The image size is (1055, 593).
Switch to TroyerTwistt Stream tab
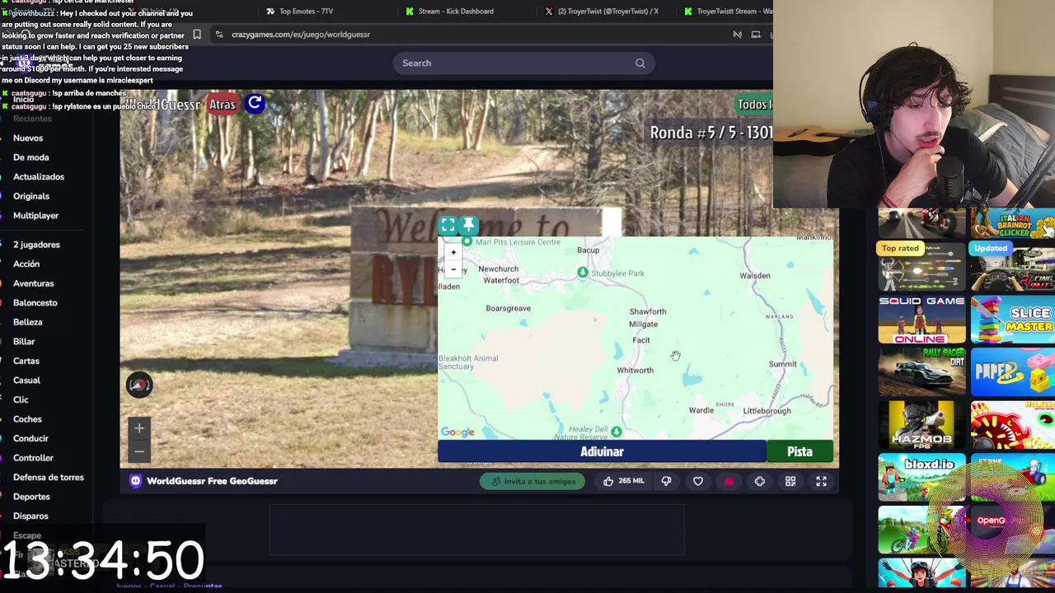[729, 12]
